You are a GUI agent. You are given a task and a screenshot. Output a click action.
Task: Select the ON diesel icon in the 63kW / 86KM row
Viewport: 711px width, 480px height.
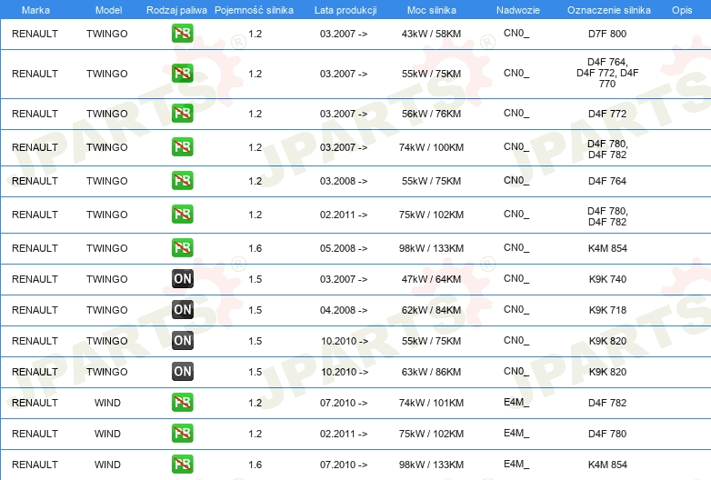tap(182, 371)
